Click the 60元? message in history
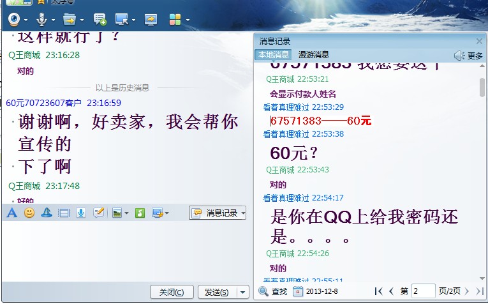 [x=294, y=153]
